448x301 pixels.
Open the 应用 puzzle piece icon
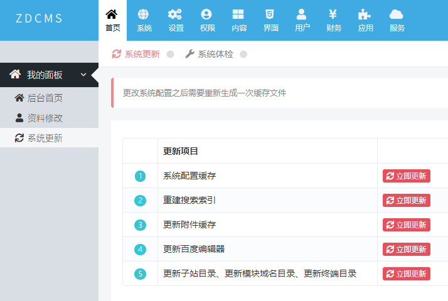coord(365,14)
